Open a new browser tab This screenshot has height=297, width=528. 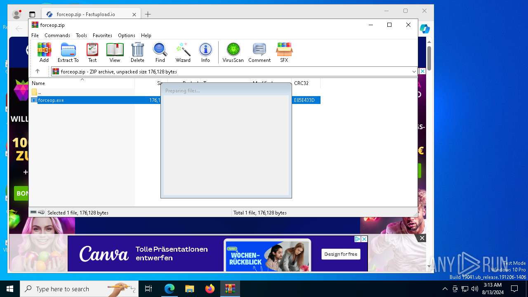pyautogui.click(x=148, y=14)
